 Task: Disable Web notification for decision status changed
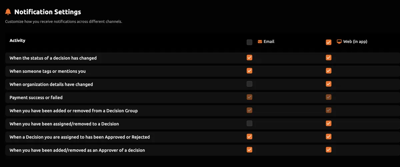coord(329,58)
